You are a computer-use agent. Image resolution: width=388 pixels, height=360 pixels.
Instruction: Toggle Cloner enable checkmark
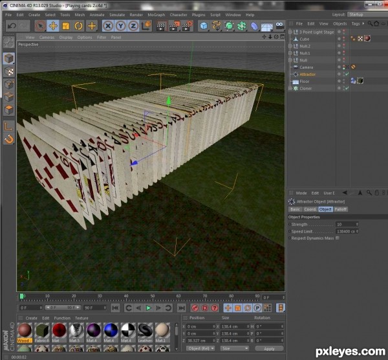click(347, 88)
